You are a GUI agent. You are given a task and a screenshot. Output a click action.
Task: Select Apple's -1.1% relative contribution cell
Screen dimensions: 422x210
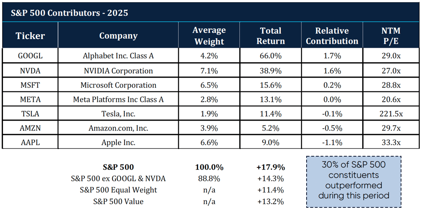click(x=331, y=143)
